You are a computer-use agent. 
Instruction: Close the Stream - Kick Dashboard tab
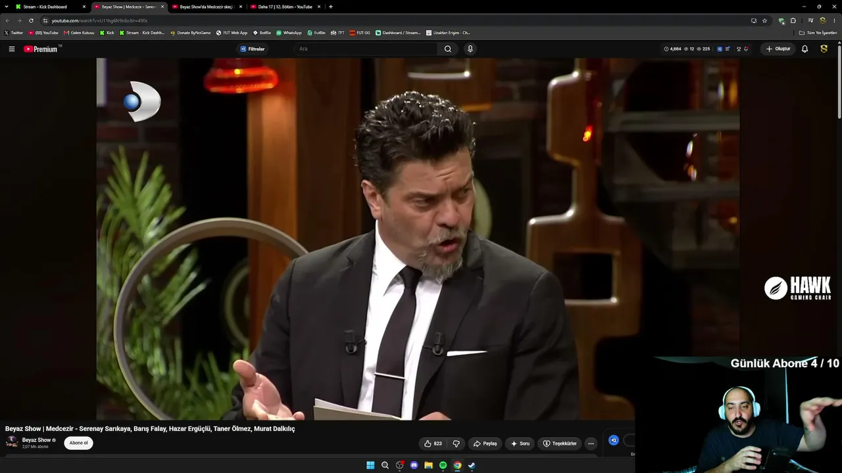(84, 7)
